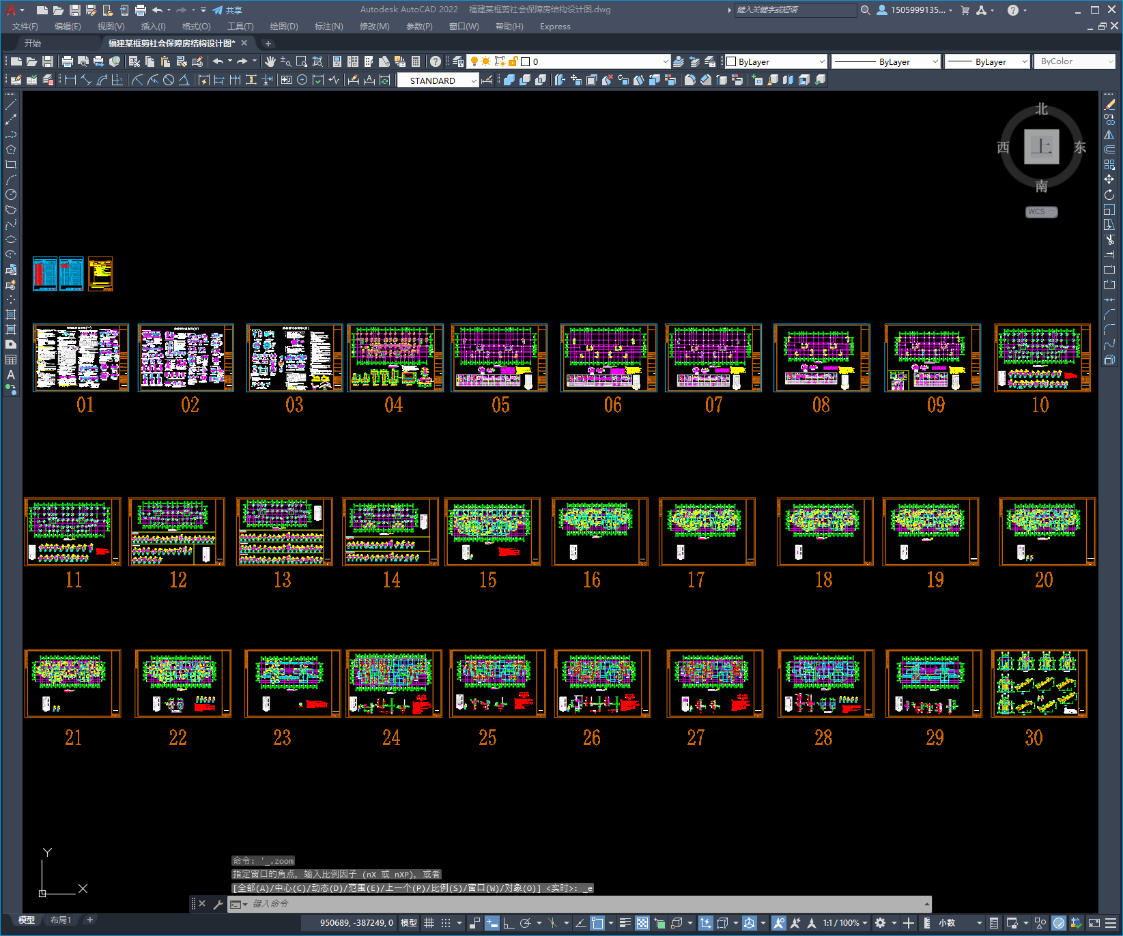Click the Plot print icon in standard toolbar
Screen dimensions: 1123x936
click(x=68, y=61)
